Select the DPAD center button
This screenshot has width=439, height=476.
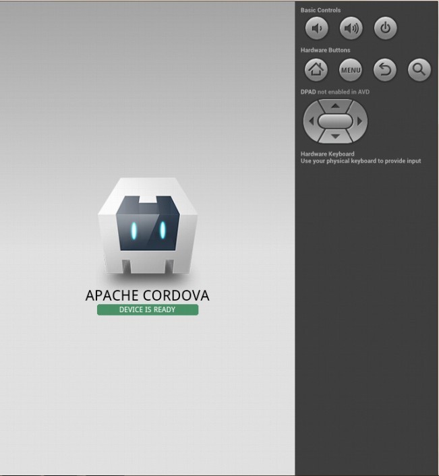click(335, 121)
